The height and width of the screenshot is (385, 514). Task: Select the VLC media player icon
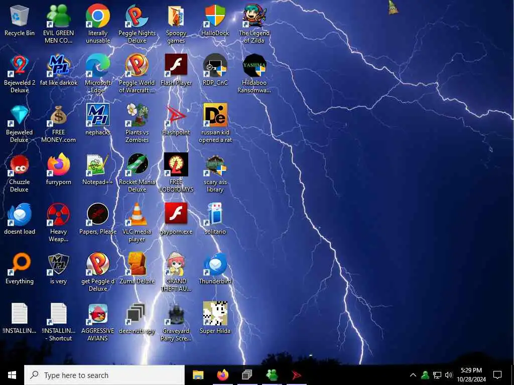(137, 215)
